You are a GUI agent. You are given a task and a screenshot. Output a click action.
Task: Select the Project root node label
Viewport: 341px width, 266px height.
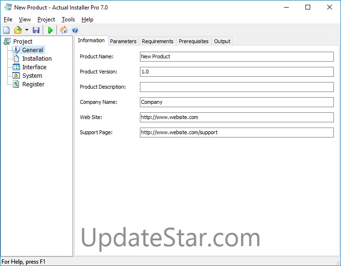[x=23, y=41]
